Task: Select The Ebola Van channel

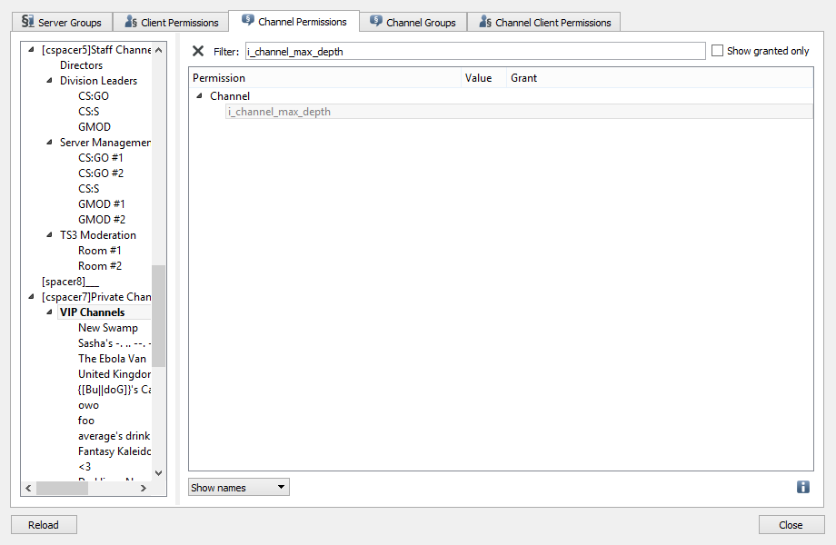Action: (x=112, y=359)
